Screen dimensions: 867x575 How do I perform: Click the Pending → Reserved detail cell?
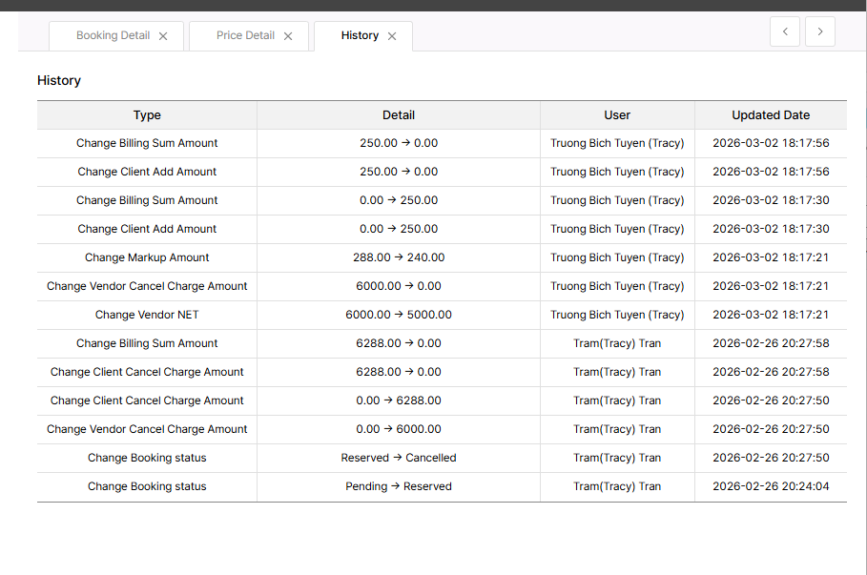pos(399,486)
